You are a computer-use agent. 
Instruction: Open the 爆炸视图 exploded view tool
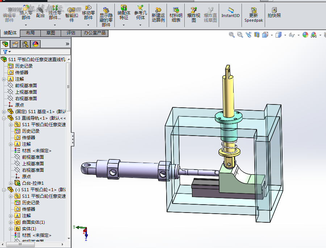pyautogui.click(x=193, y=14)
